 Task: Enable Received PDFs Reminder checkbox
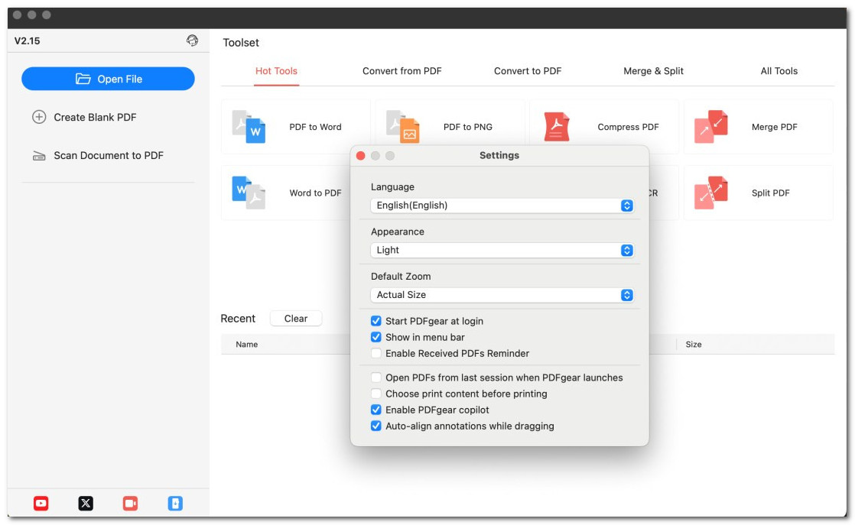tap(376, 353)
